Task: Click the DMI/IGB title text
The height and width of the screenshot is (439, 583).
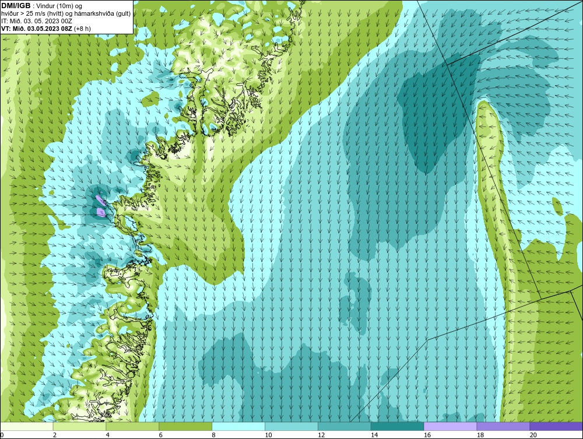Action: point(16,6)
